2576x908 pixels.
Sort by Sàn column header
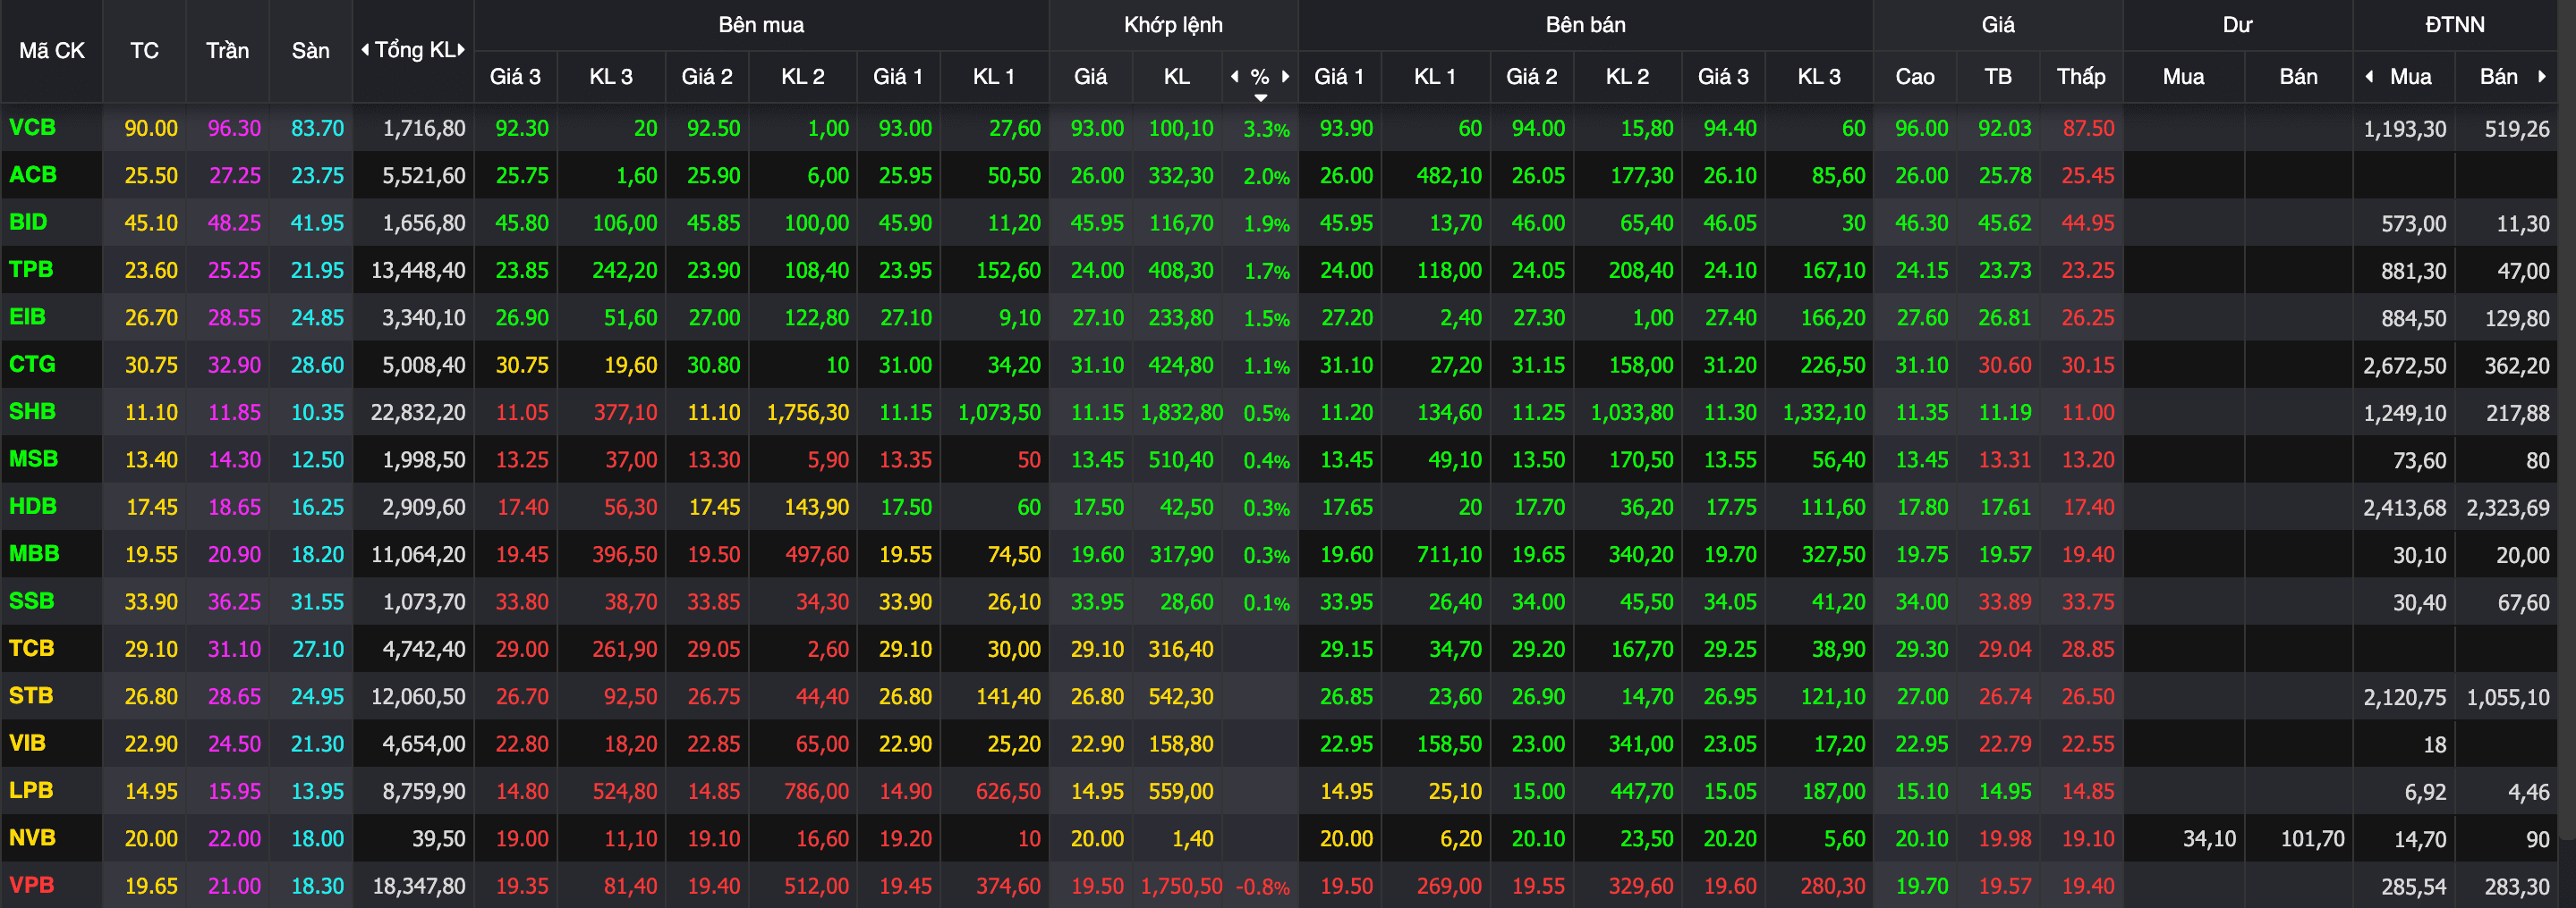[310, 51]
